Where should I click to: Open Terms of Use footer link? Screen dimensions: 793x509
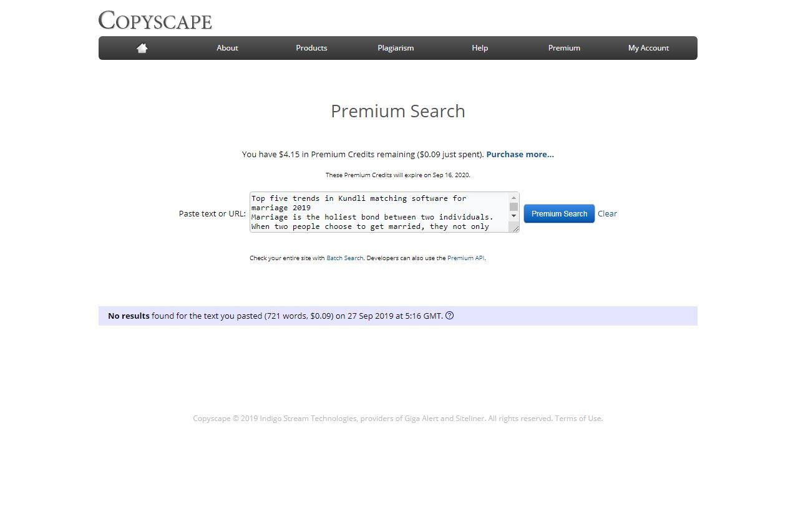point(578,419)
